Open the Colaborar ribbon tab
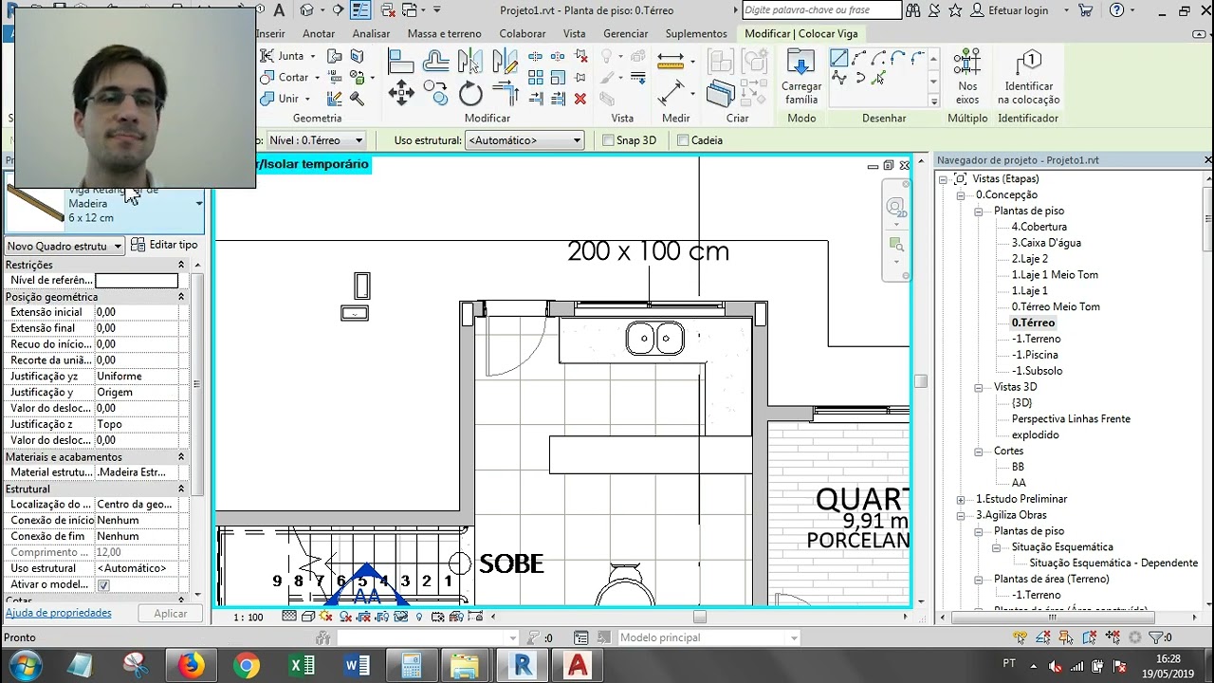1214x683 pixels. click(x=523, y=33)
